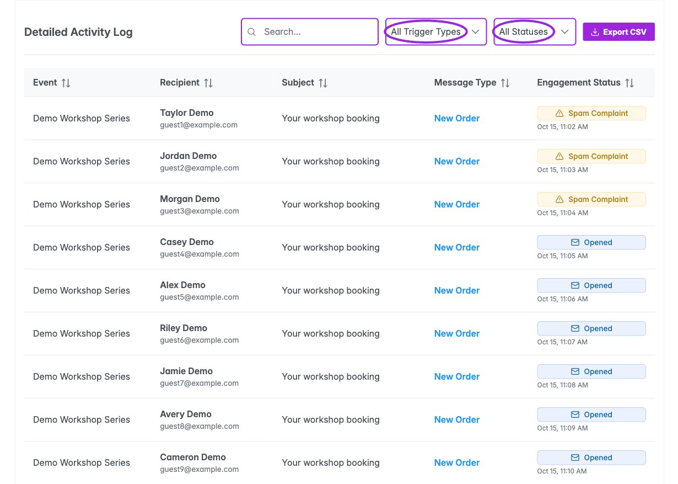Click the Subject column header label
Screen dimensions: 678x484
pos(298,83)
